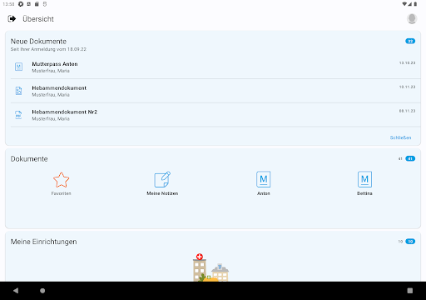Open Bettina's Mutterpass folder icon
This screenshot has height=300, width=426.
point(364,179)
